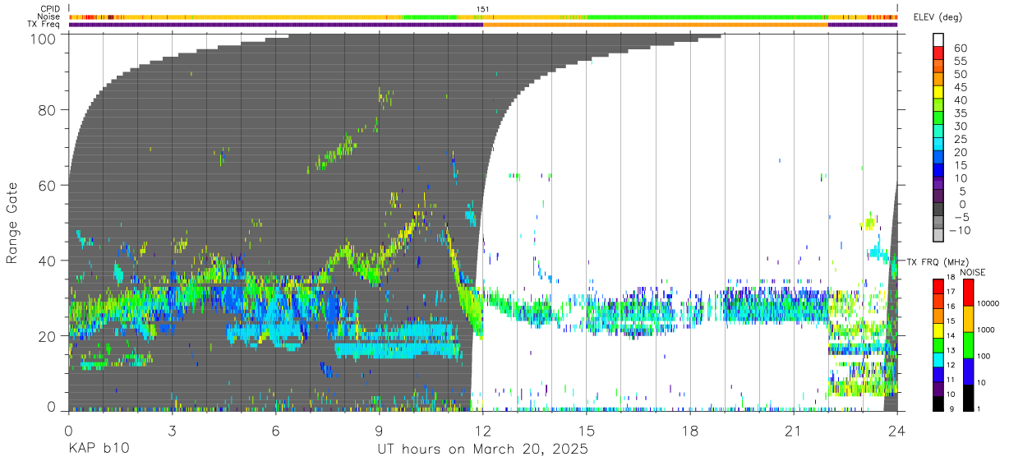
Task: Click the orange portion of the TX Freq strip
Action: (656, 25)
